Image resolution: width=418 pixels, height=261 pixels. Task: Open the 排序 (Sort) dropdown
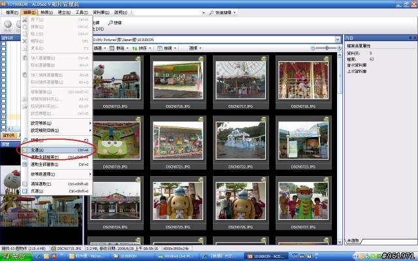142,48
